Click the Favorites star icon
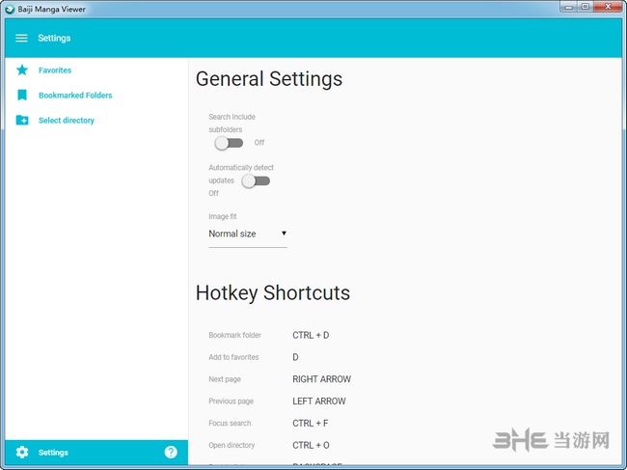 pyautogui.click(x=22, y=70)
